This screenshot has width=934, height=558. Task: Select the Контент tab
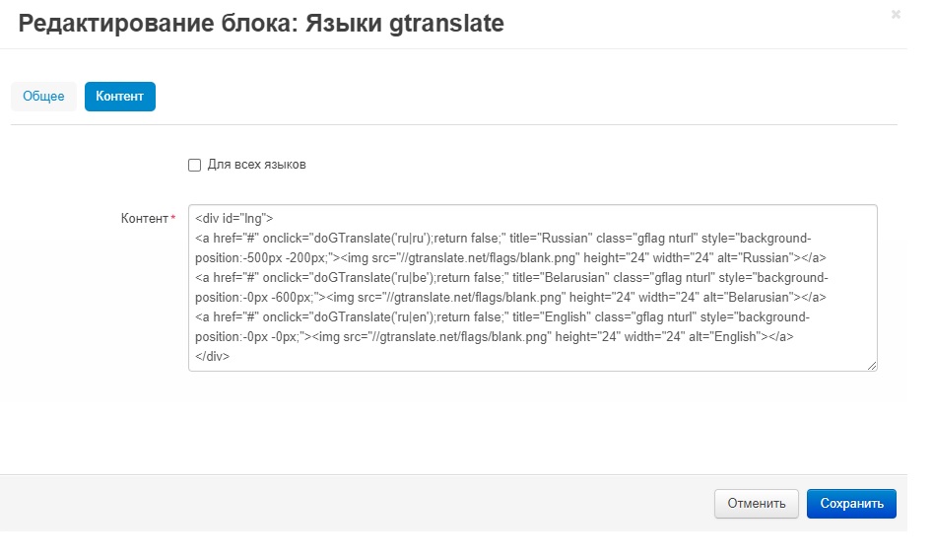[x=119, y=97]
